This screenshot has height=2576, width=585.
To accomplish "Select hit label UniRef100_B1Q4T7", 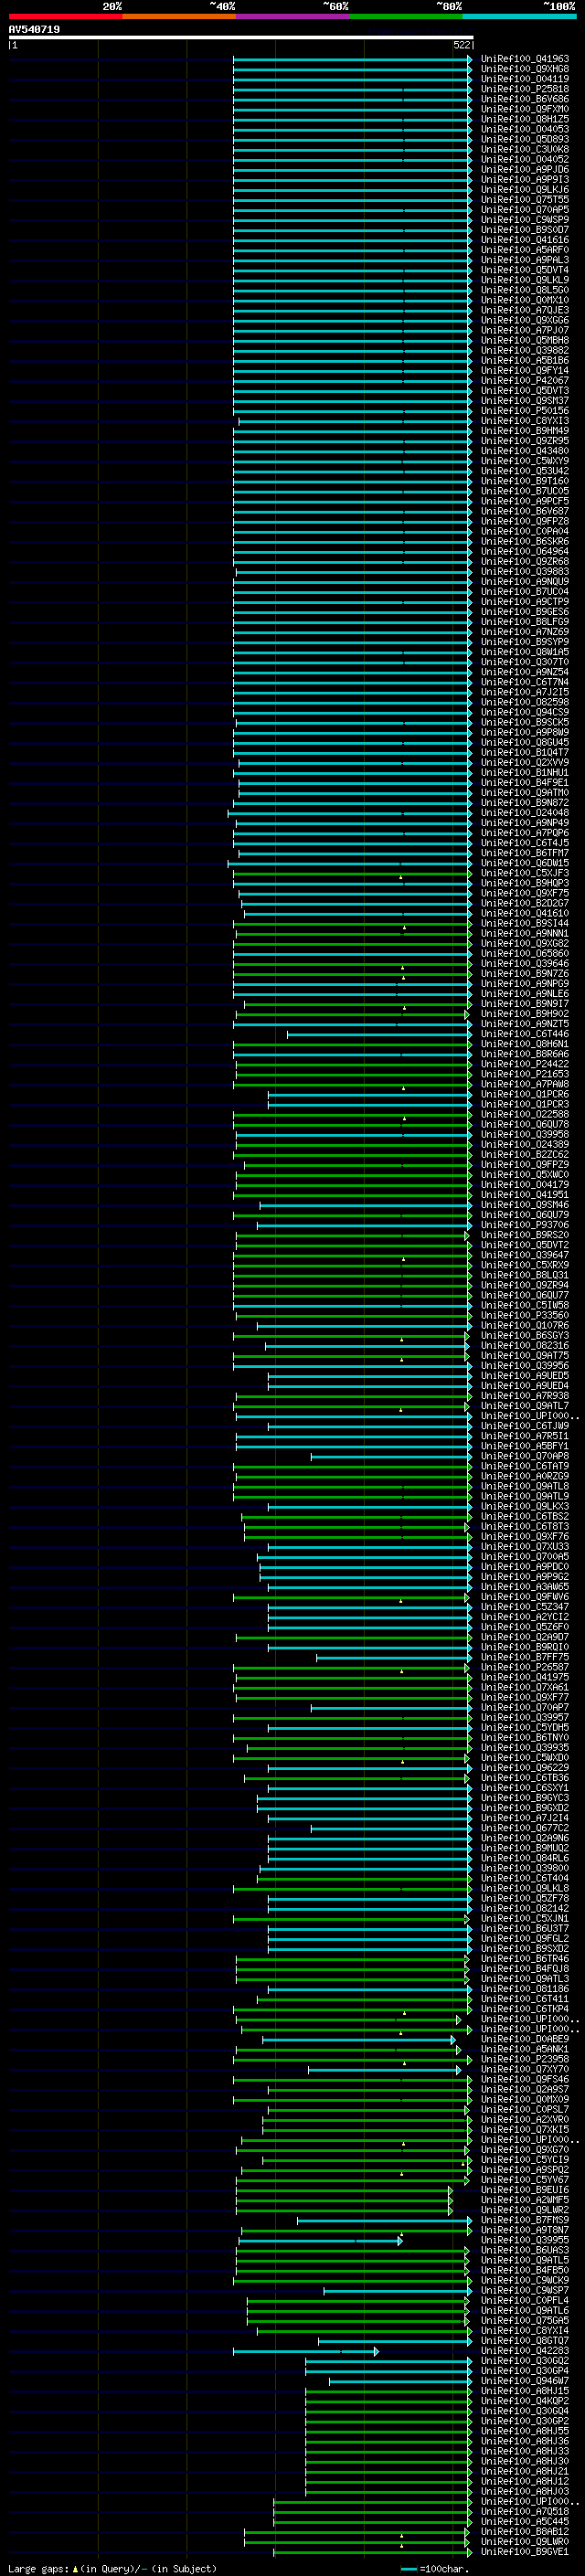I will coord(525,752).
